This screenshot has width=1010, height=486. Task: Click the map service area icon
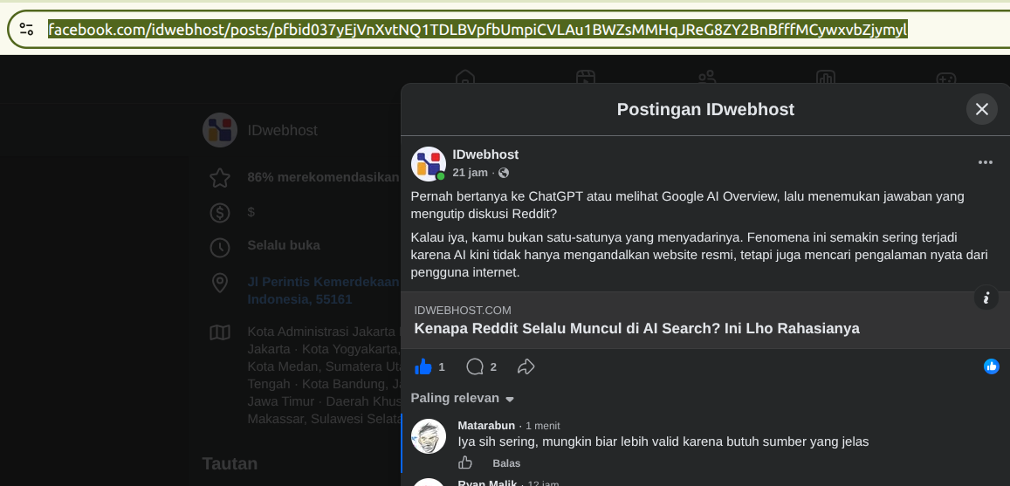[220, 332]
